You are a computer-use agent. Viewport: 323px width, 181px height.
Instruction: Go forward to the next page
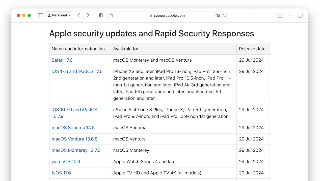pos(88,15)
